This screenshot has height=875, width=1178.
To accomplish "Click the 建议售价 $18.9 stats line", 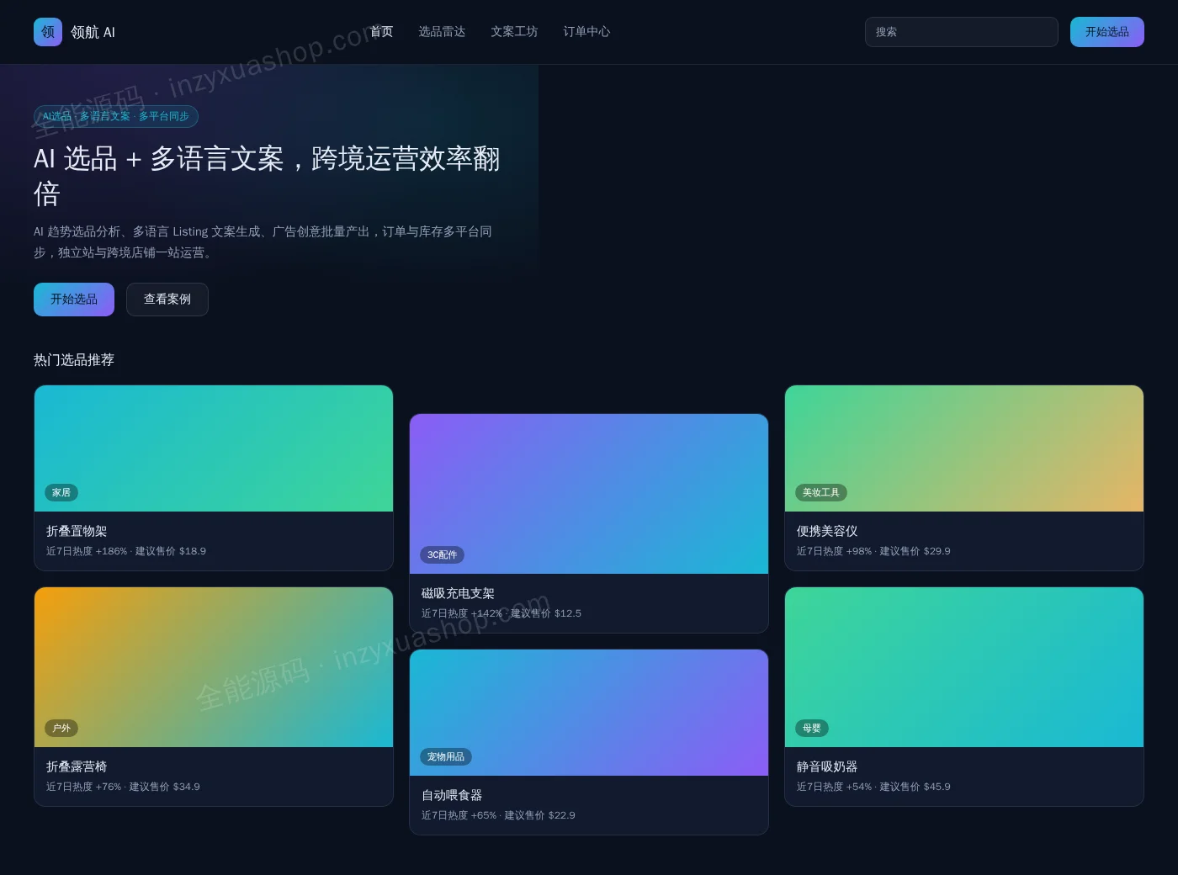I will [126, 551].
